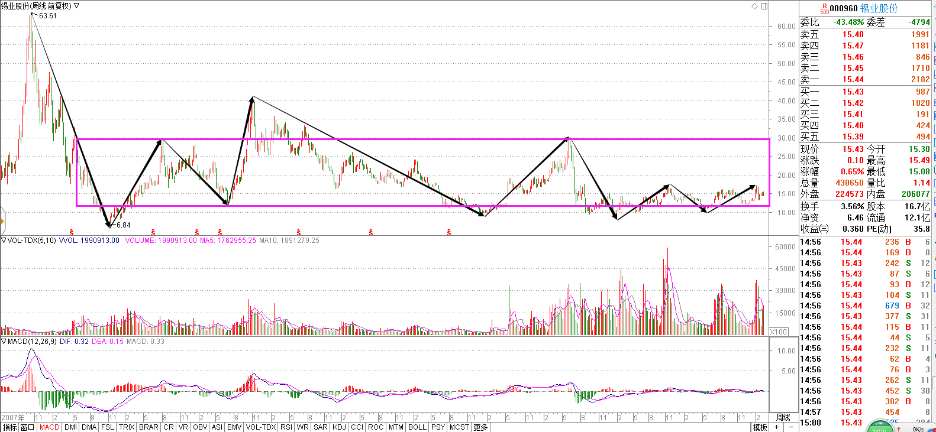Click the 卖五 ask row priced 15.48
936x432 pixels.
[865, 34]
